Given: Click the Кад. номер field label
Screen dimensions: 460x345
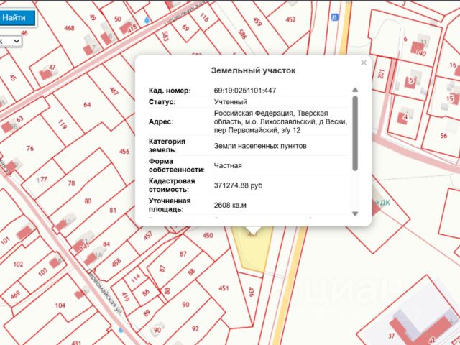Looking at the screenshot, I should coord(170,91).
